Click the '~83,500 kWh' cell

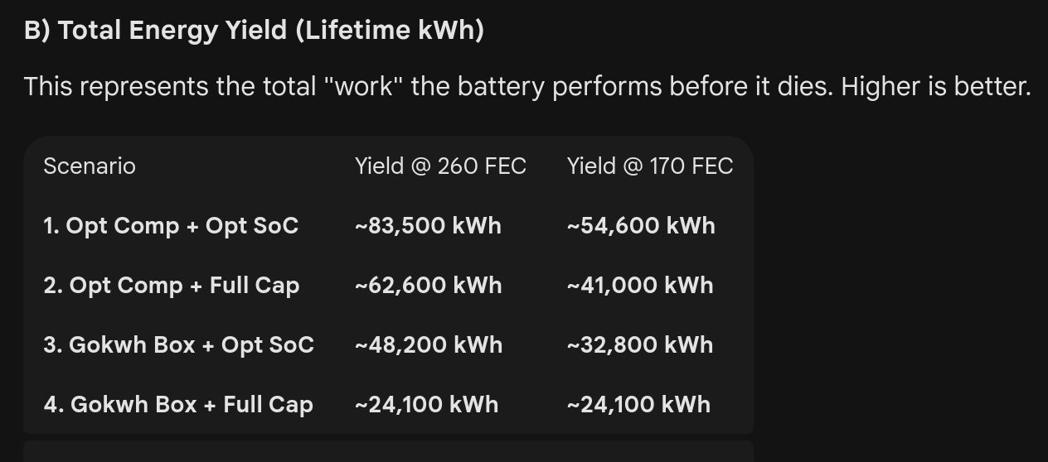pos(428,226)
